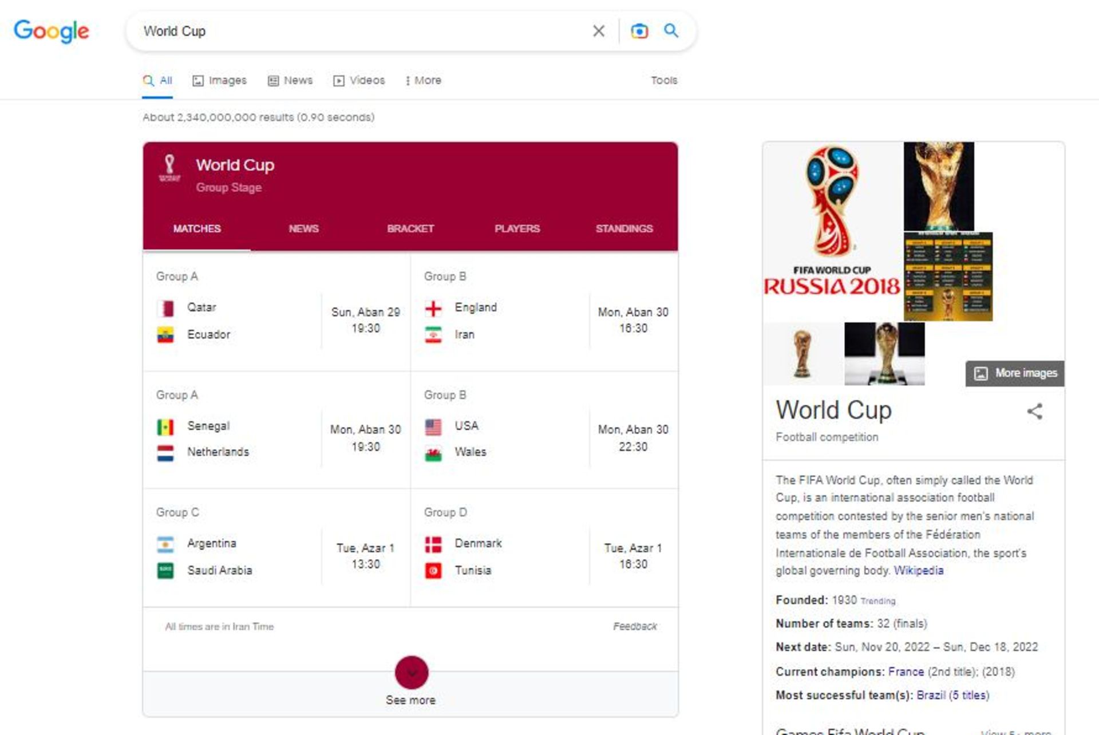The height and width of the screenshot is (735, 1099).
Task: Open USA vs Wales match time
Action: 633,438
